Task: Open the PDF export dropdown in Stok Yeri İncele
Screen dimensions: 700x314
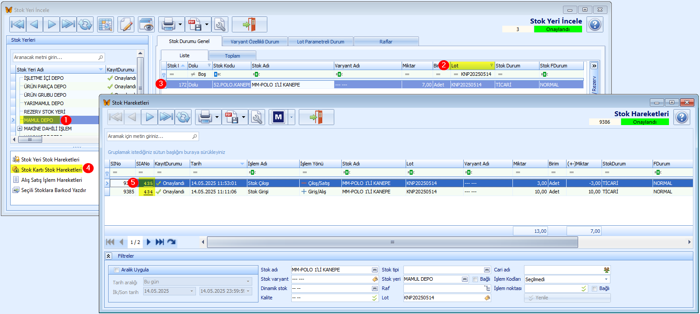Action: click(x=207, y=24)
